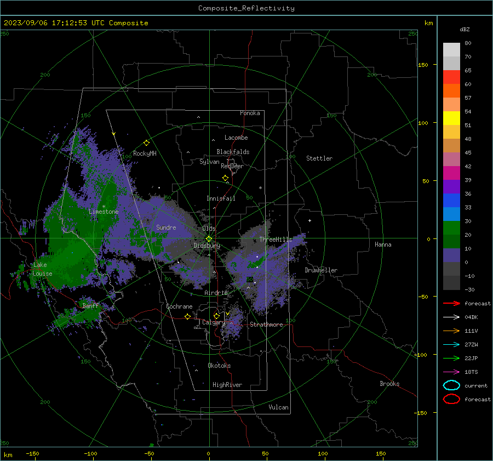Pick the blue 36-33 dBZ color swatch
The image size is (493, 461).
451,200
